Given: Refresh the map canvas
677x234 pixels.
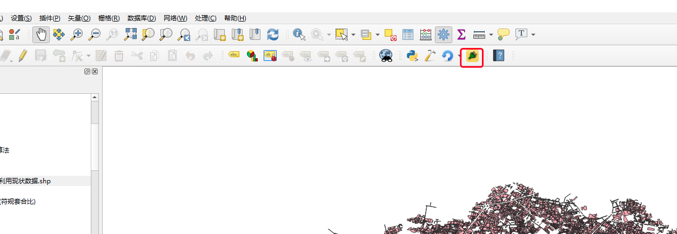Looking at the screenshot, I should tap(273, 35).
